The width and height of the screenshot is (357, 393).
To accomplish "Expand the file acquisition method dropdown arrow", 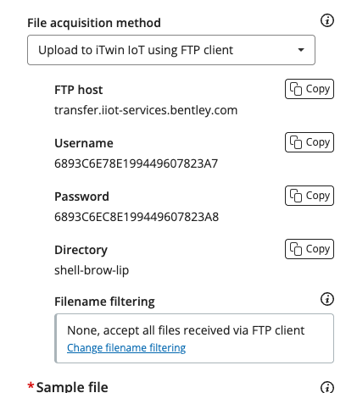I will [x=301, y=50].
